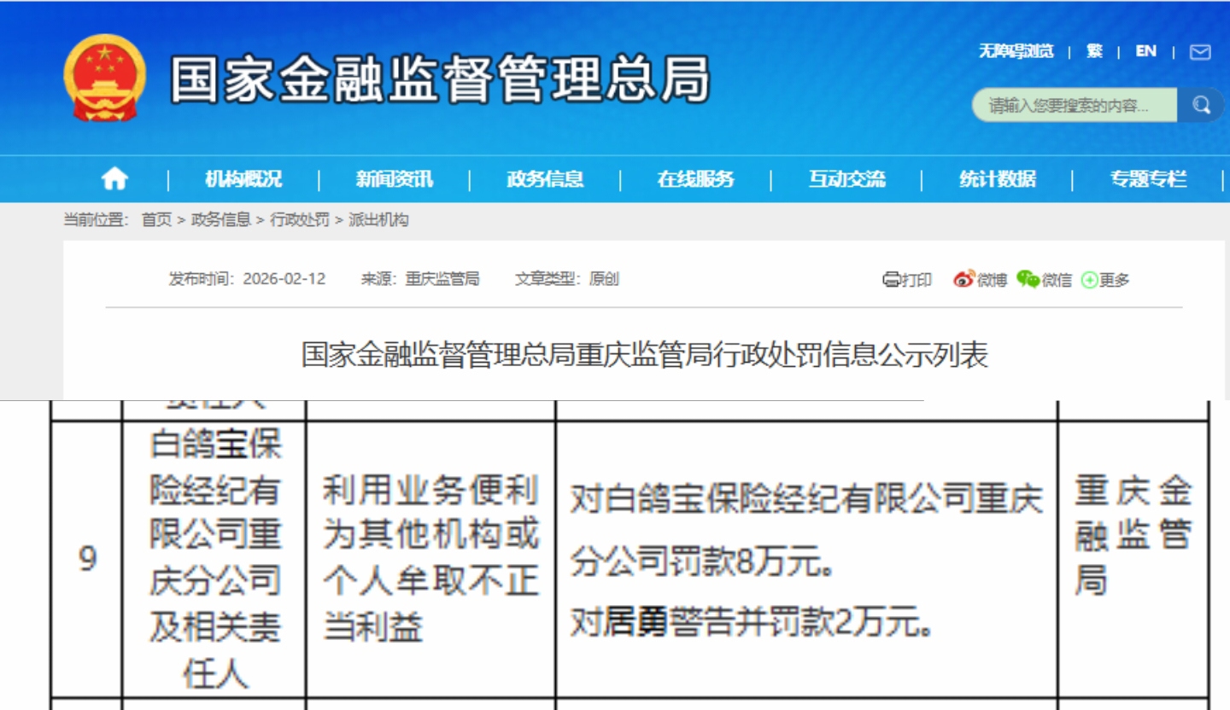This screenshot has height=710, width=1230.
Task: Share article via Weibo icon
Action: point(964,280)
